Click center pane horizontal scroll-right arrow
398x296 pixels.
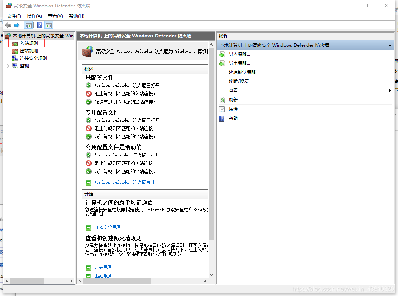tap(205, 281)
